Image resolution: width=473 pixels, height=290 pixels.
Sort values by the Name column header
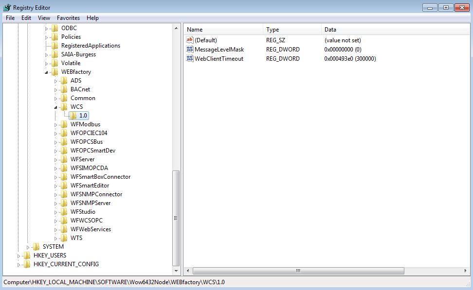click(x=224, y=29)
